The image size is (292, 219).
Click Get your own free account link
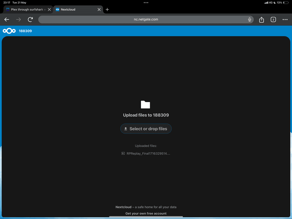[x=146, y=213]
